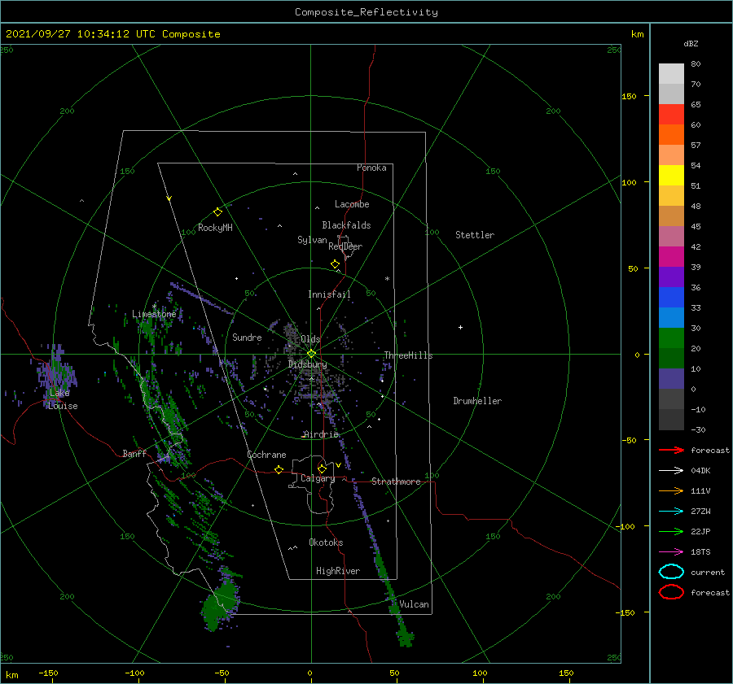Click the 20 dBZ green color swatch
Viewport: 733px width, 684px height.
point(671,338)
